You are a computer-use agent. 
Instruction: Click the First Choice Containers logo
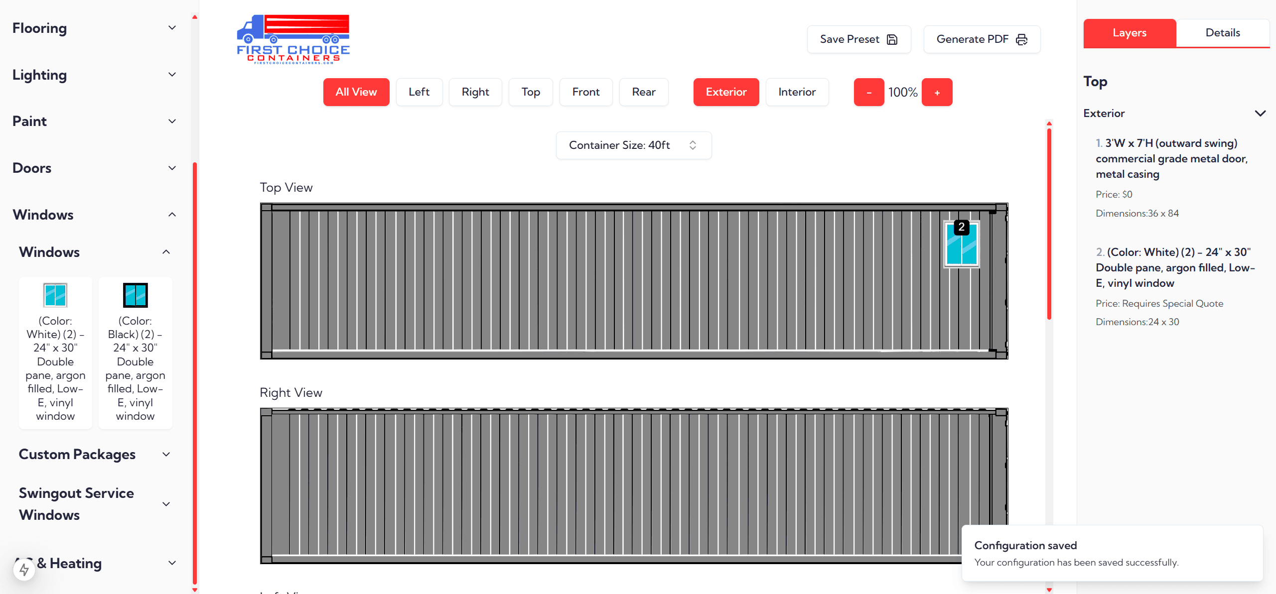coord(293,39)
